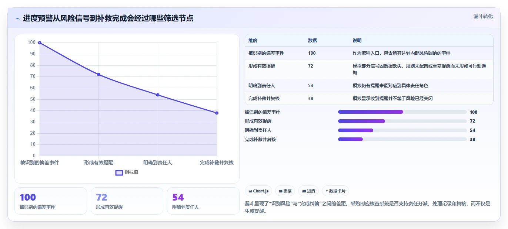The width and height of the screenshot is (508, 229).
Task: Click the big 72 number on the data card
Action: click(101, 198)
